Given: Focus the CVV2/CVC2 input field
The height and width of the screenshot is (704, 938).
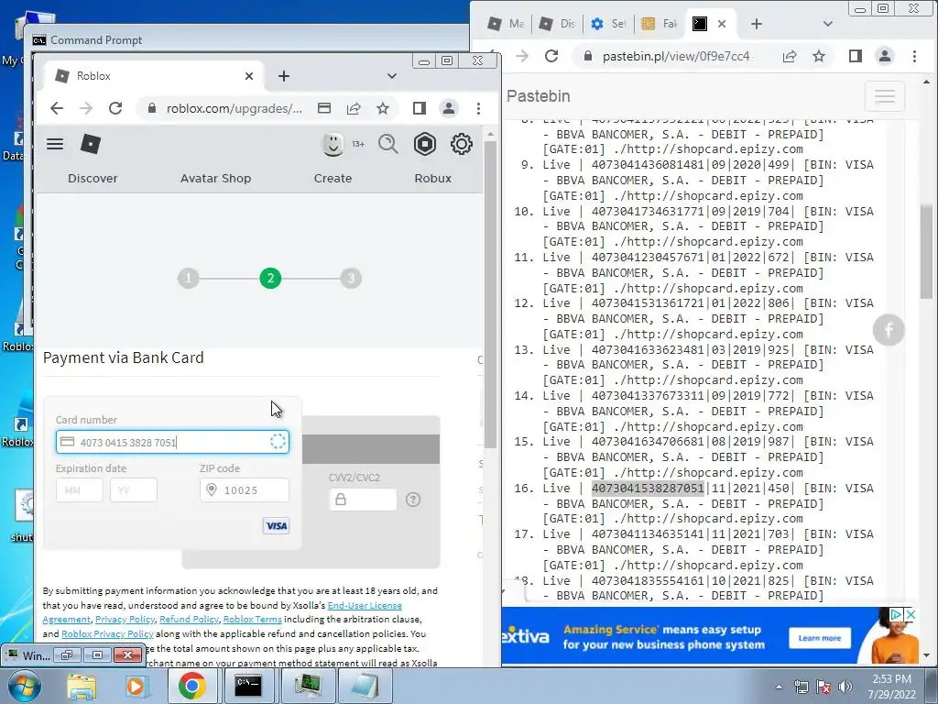Looking at the screenshot, I should 363,500.
